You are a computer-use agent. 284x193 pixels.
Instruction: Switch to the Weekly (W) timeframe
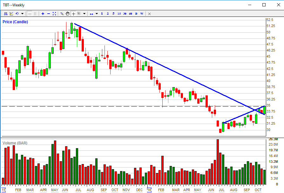(142, 14)
